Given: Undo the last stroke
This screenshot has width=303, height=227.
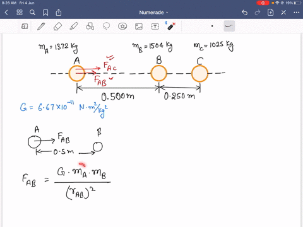Looking at the screenshot, I should coord(244,13).
